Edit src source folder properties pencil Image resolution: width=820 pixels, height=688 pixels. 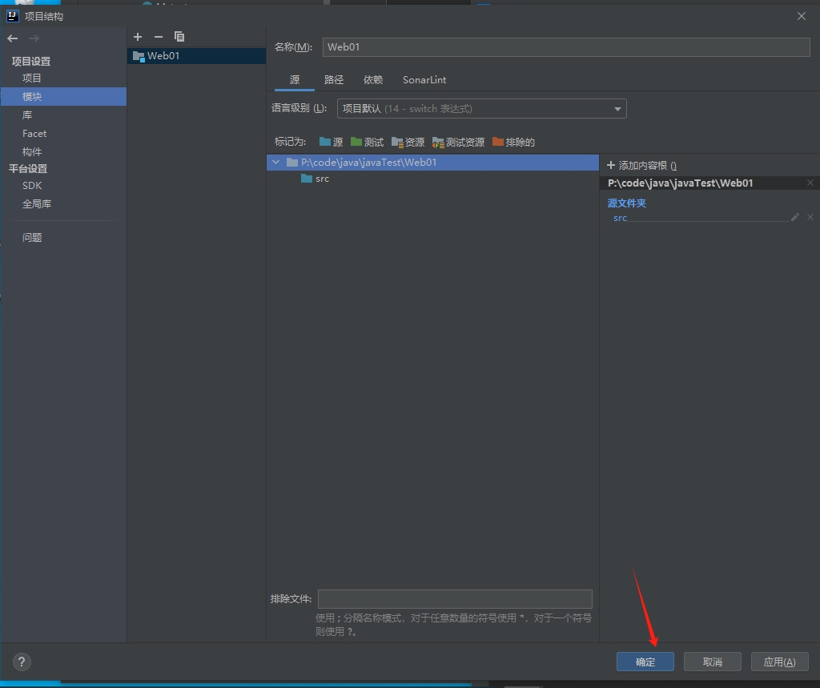tap(795, 217)
